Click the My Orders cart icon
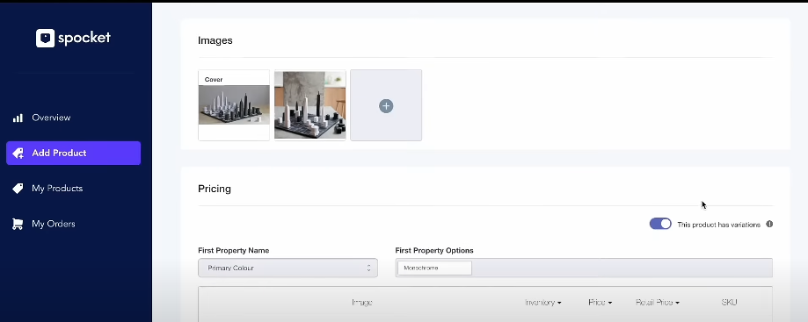 18,225
